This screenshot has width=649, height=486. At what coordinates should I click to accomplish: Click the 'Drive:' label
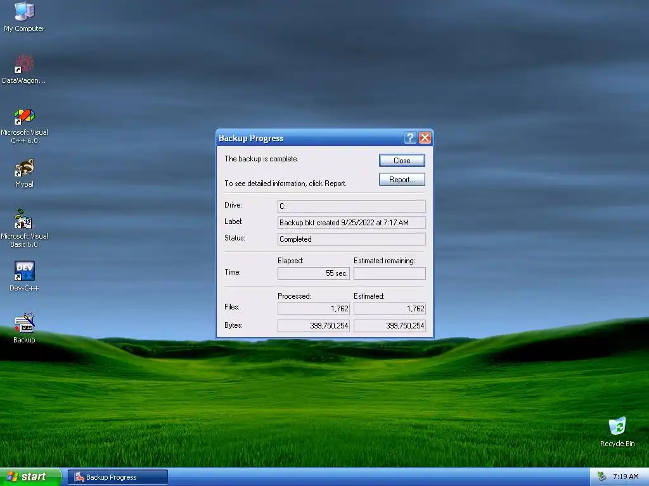[233, 205]
